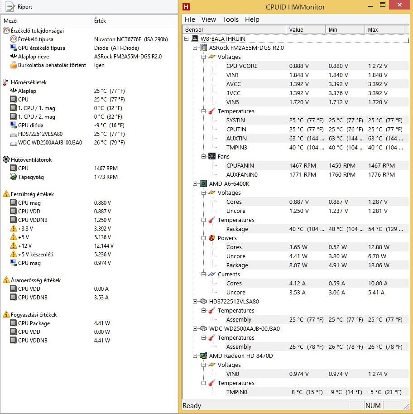Viewport: 413px width, 414px height.
Task: Collapse the W8-BALATHRUIN root node
Action: (x=186, y=39)
